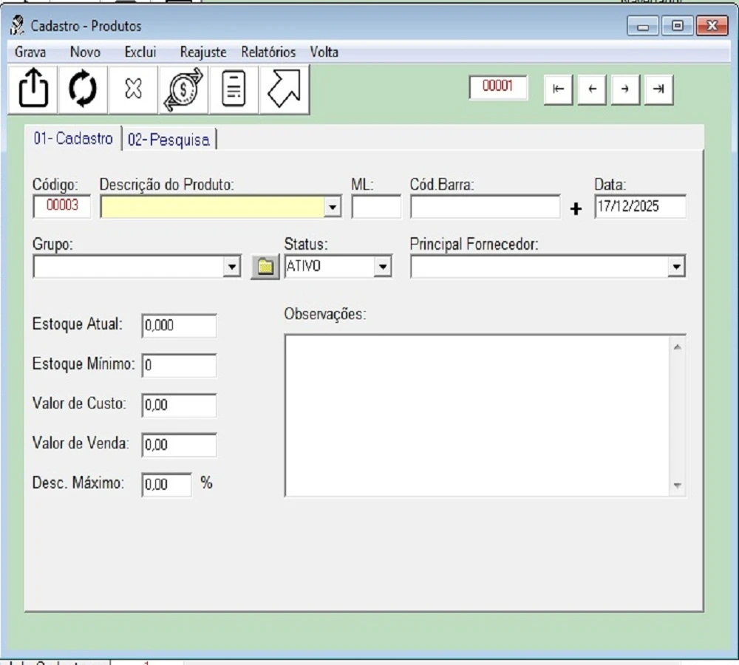Viewport: 739px width, 665px height.
Task: Open the Relatórios document toolbar icon
Action: point(234,89)
